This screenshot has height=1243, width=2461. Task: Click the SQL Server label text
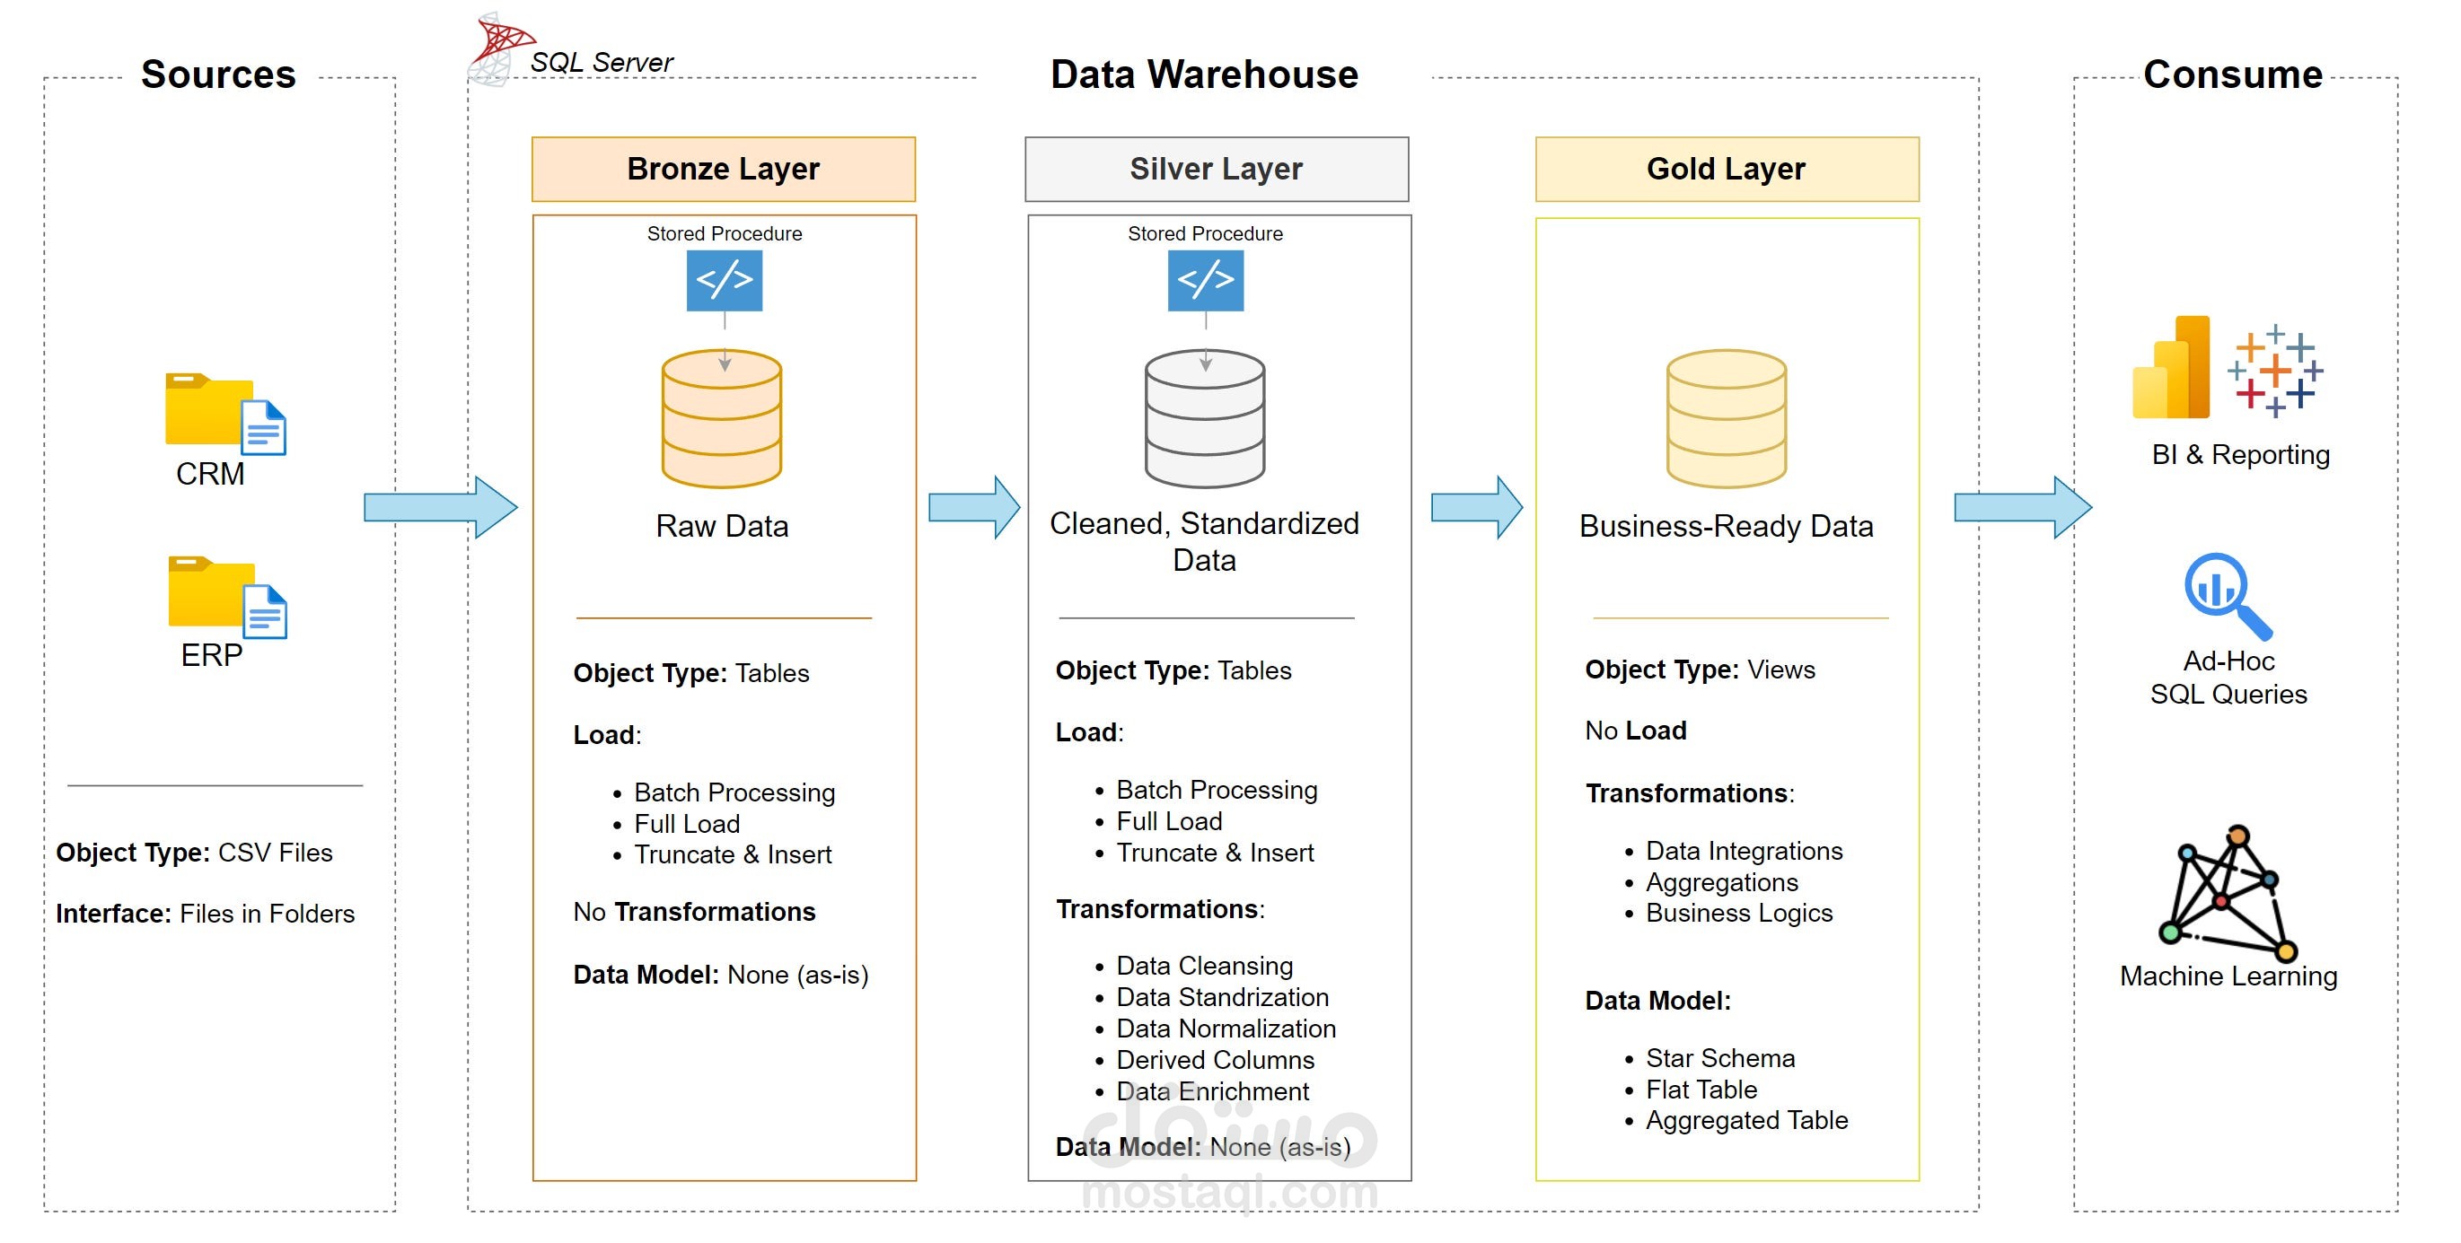pyautogui.click(x=602, y=62)
